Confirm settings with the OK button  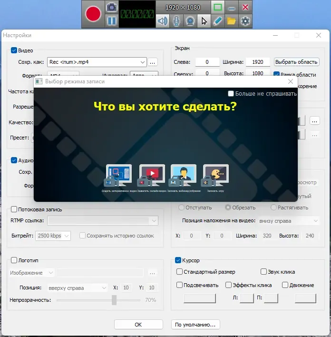(138, 324)
